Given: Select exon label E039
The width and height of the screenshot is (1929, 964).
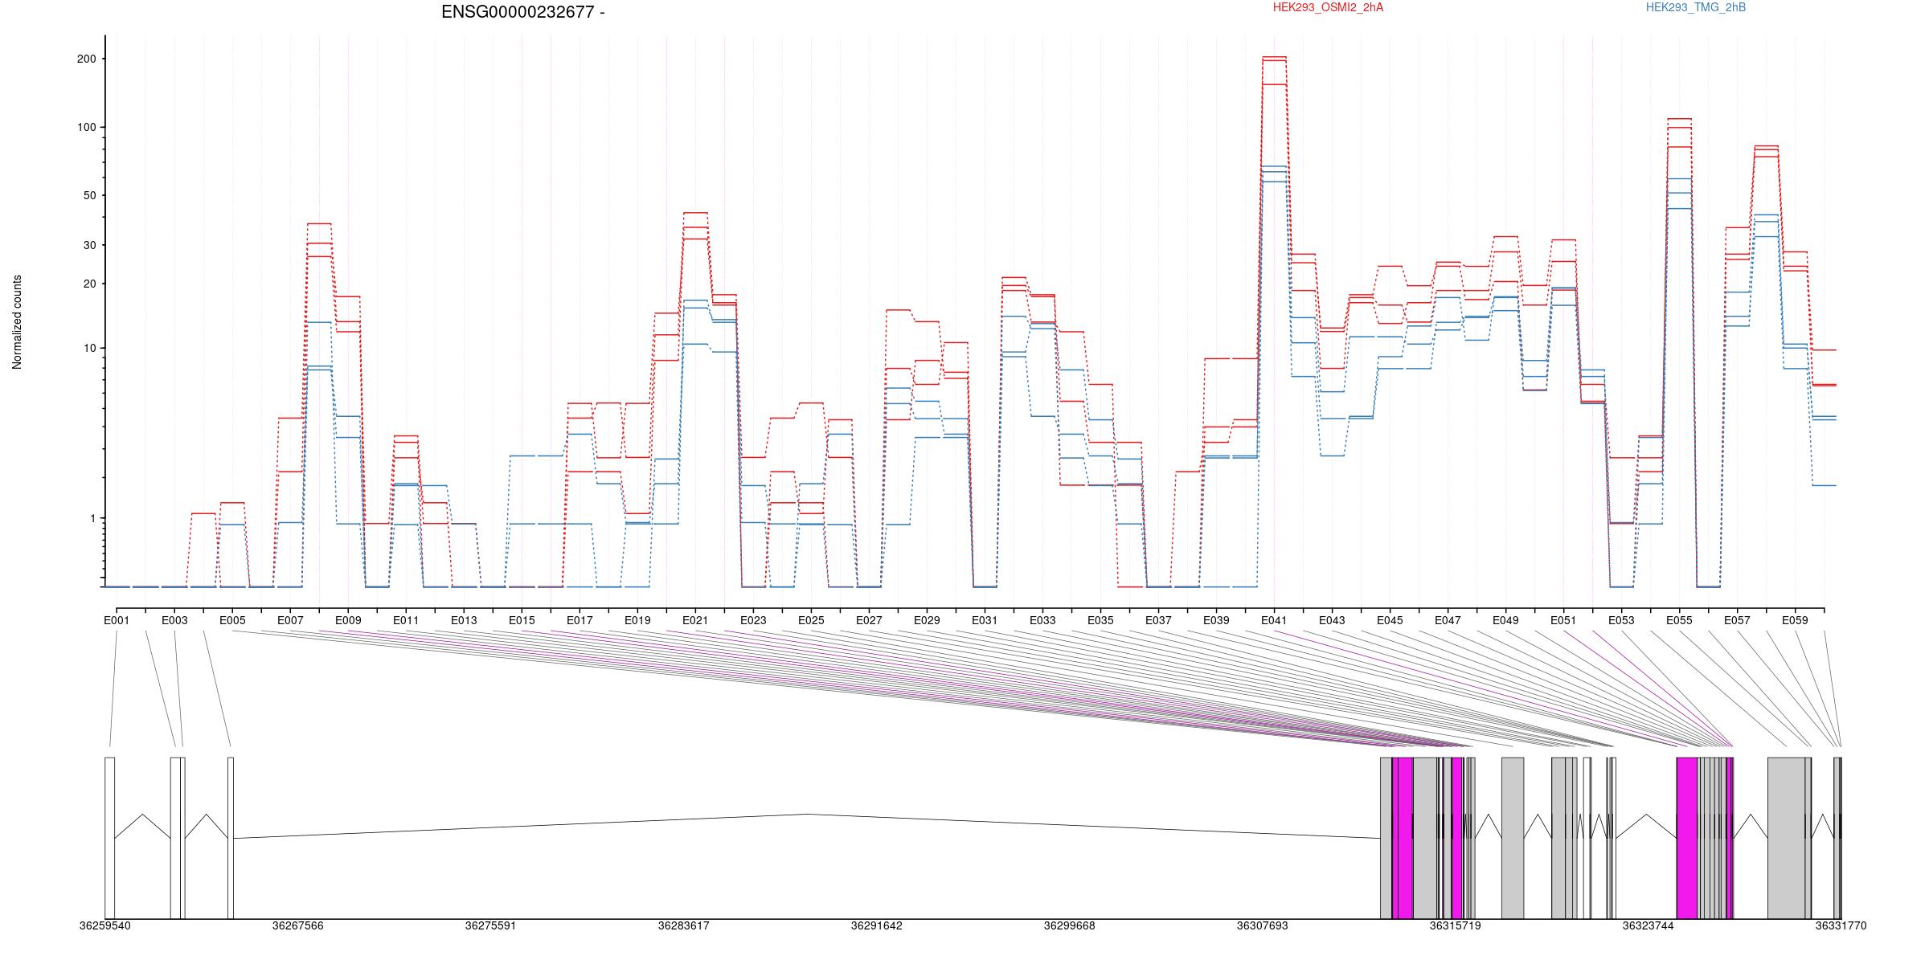Looking at the screenshot, I should pos(1216,620).
